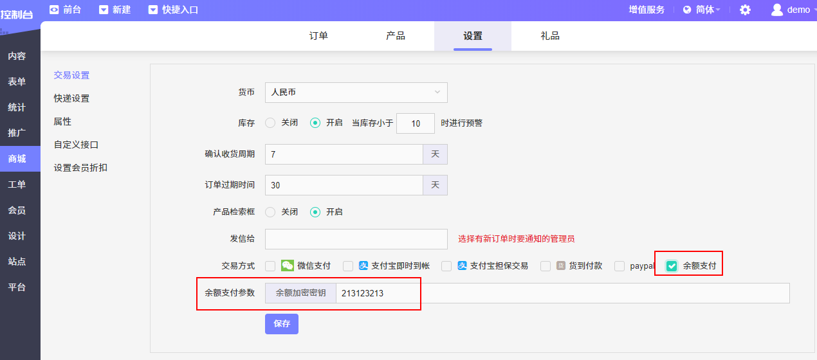This screenshot has height=360, width=817.
Task: Click the demo user avatar icon
Action: pyautogui.click(x=776, y=10)
